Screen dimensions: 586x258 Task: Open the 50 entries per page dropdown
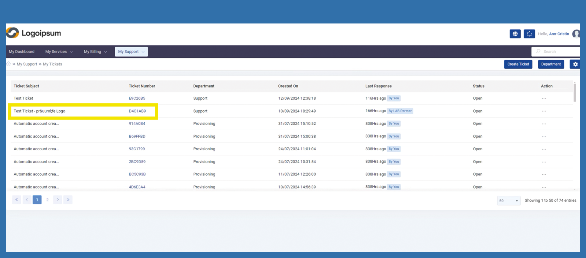508,201
